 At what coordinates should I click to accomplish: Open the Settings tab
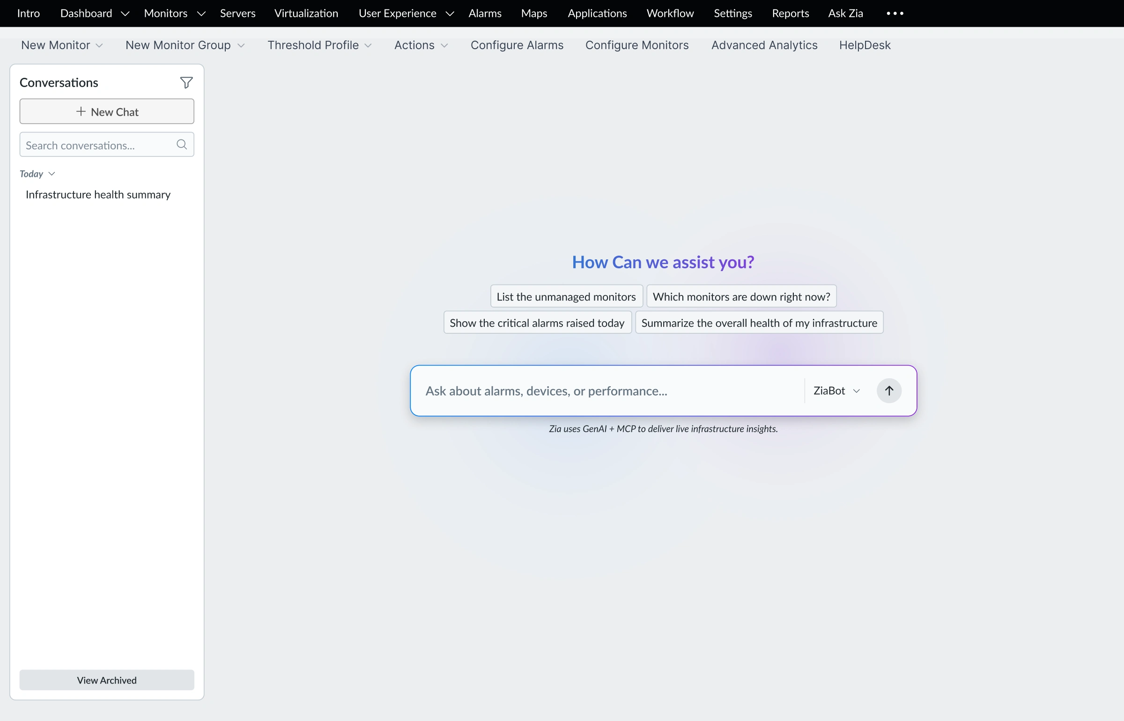tap(733, 14)
